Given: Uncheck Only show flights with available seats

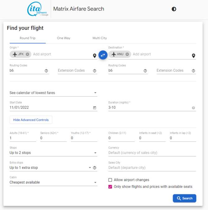Looking at the screenshot, I should coord(110,187).
